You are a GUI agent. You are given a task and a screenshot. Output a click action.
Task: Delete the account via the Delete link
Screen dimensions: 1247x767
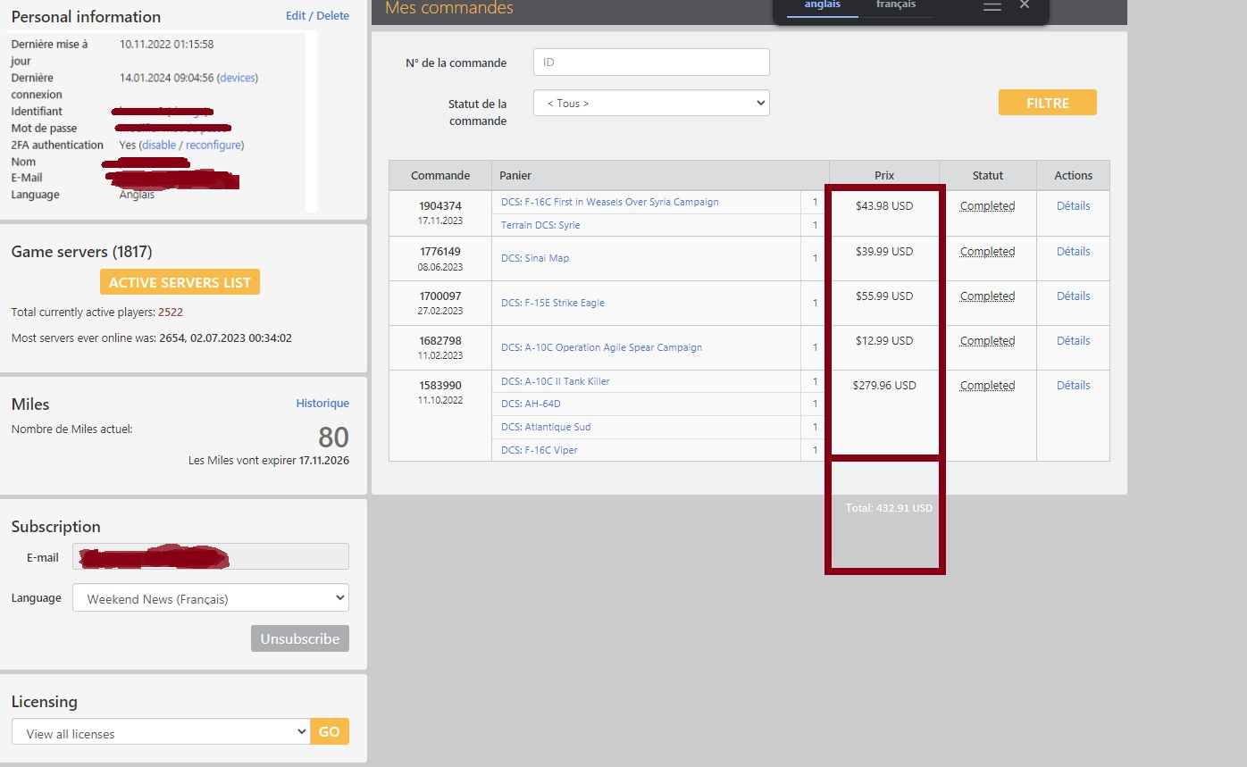point(333,15)
